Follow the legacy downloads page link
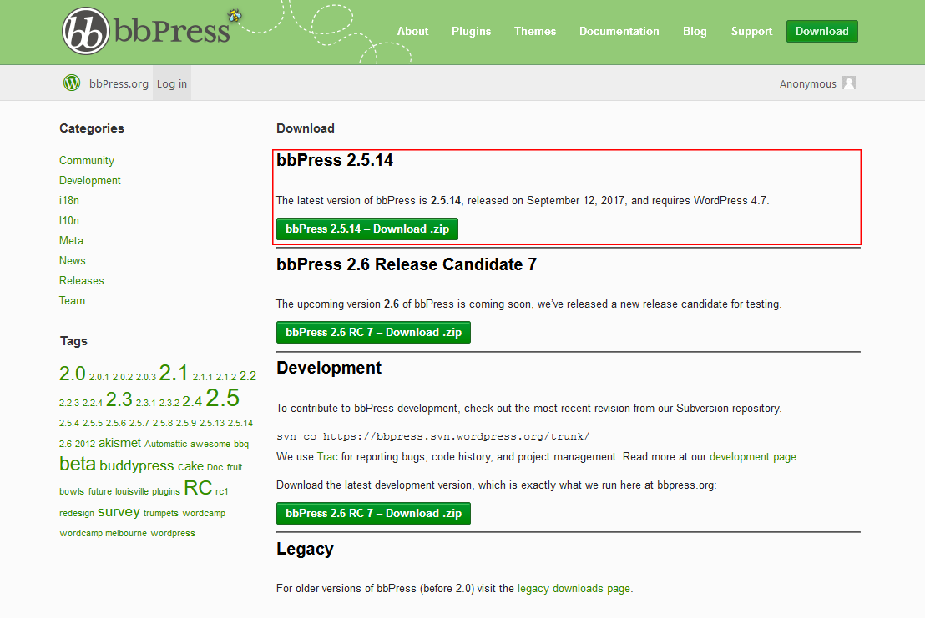Screen dimensions: 925x618 (574, 588)
